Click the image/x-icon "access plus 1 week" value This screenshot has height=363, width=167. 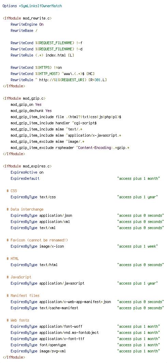137,246
